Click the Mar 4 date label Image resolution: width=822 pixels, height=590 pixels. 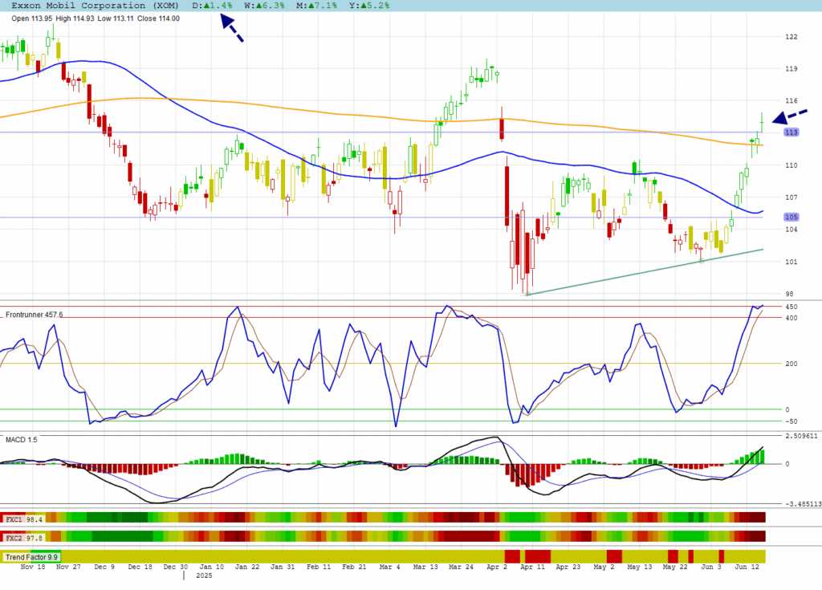389,567
